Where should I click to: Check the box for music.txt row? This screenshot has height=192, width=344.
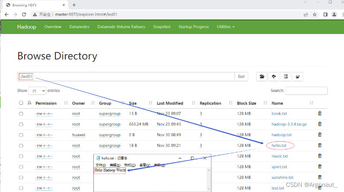[21, 156]
